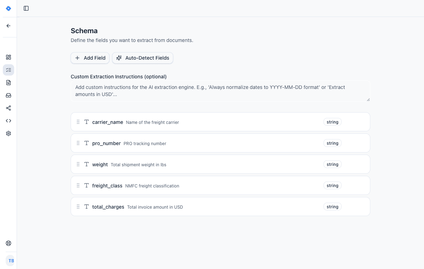424x269 pixels.
Task: Open the dashboard grid view
Action: pyautogui.click(x=8, y=57)
